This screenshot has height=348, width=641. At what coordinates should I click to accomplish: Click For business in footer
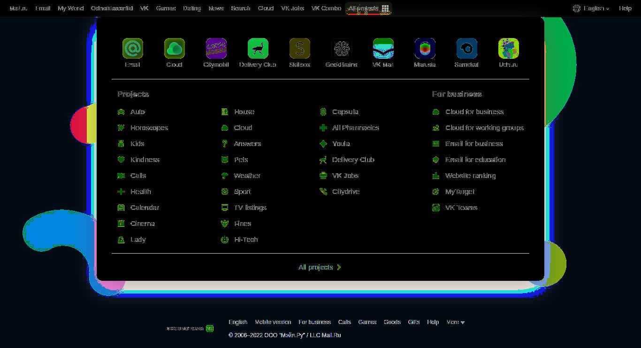click(315, 322)
